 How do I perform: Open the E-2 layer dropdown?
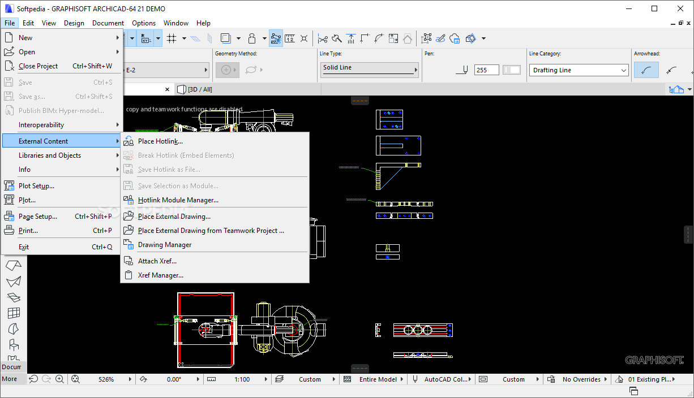[166, 70]
